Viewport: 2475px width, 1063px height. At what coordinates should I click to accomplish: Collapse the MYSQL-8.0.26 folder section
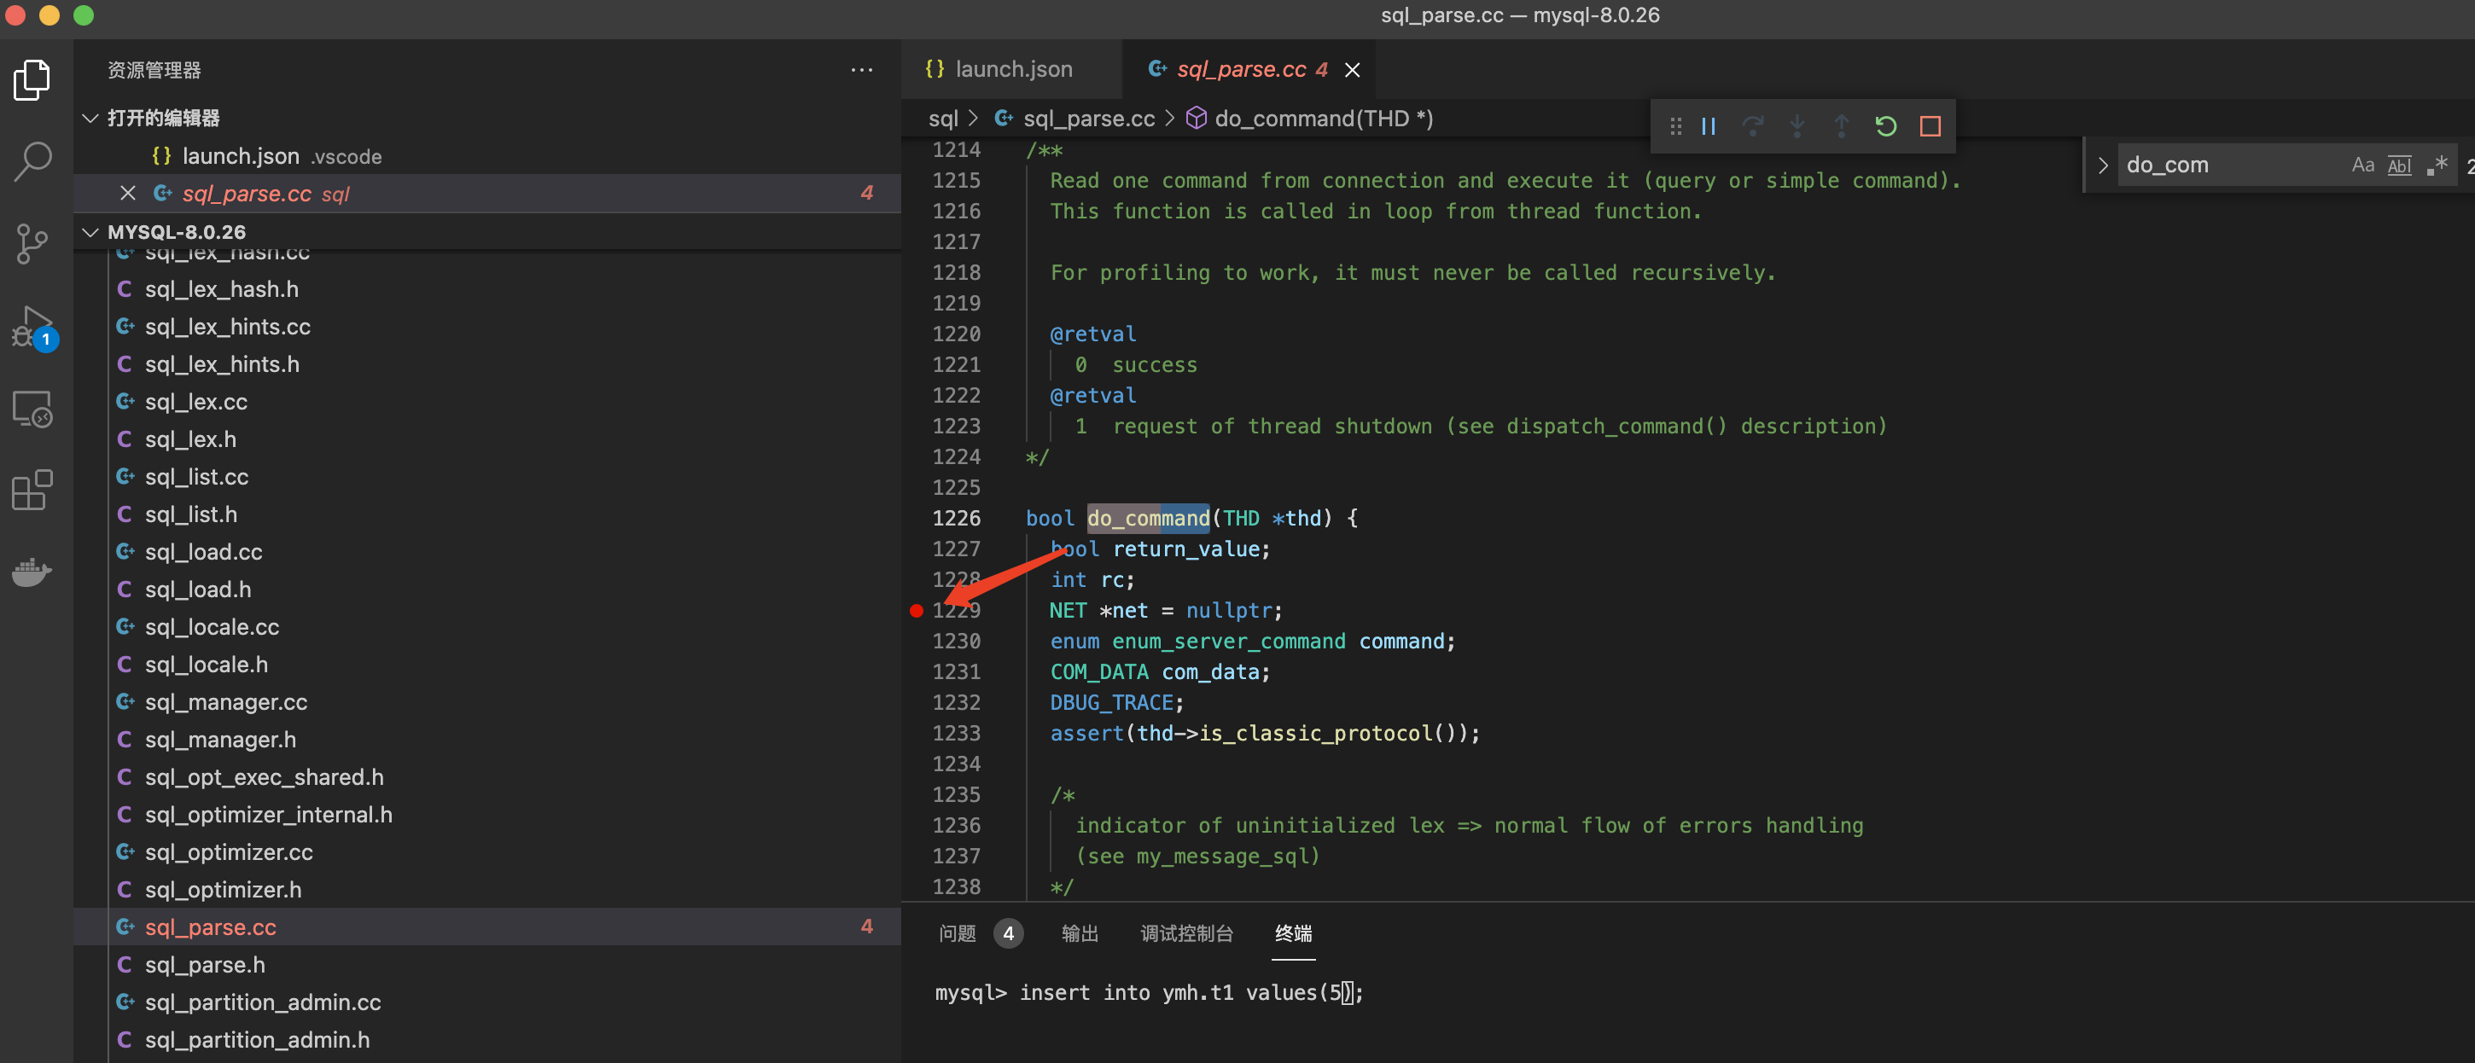[91, 232]
